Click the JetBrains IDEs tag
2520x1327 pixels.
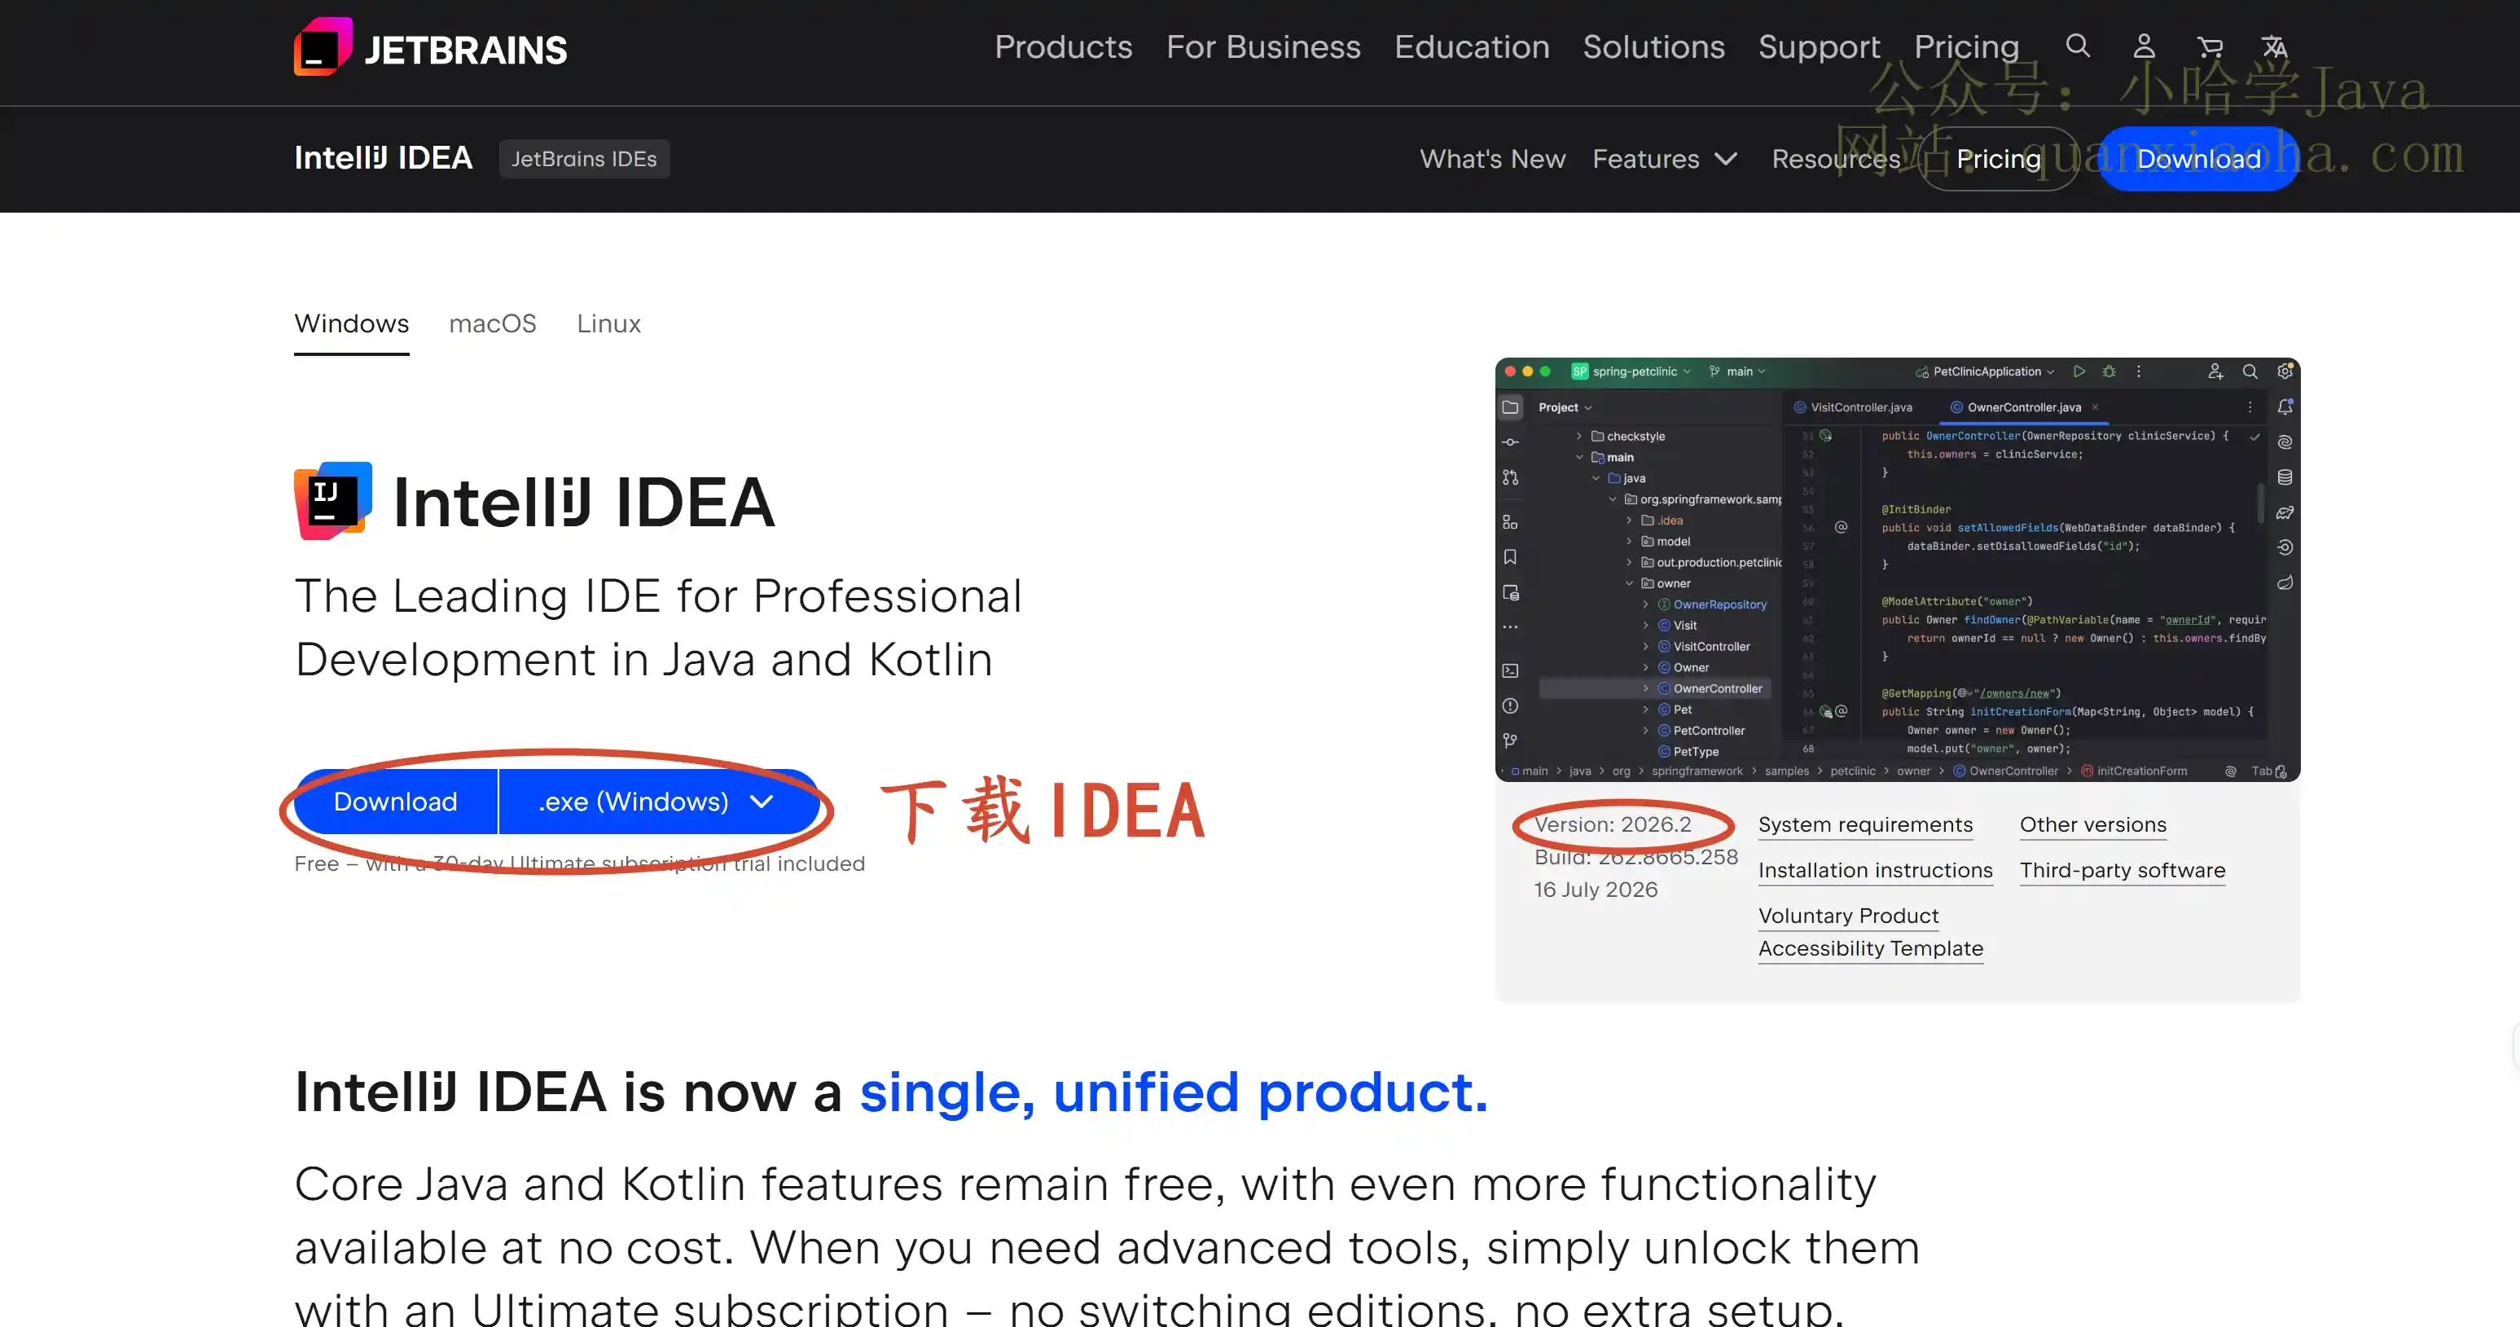pos(584,159)
